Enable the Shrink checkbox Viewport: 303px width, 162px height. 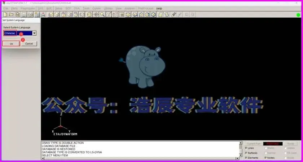click(x=266, y=148)
